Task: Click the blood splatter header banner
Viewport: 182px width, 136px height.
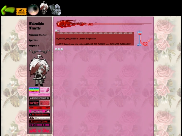Action: 104,24
